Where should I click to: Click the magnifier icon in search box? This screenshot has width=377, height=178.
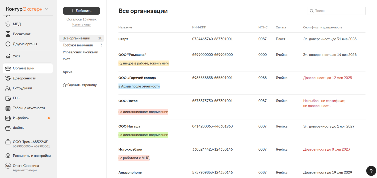pyautogui.click(x=312, y=11)
